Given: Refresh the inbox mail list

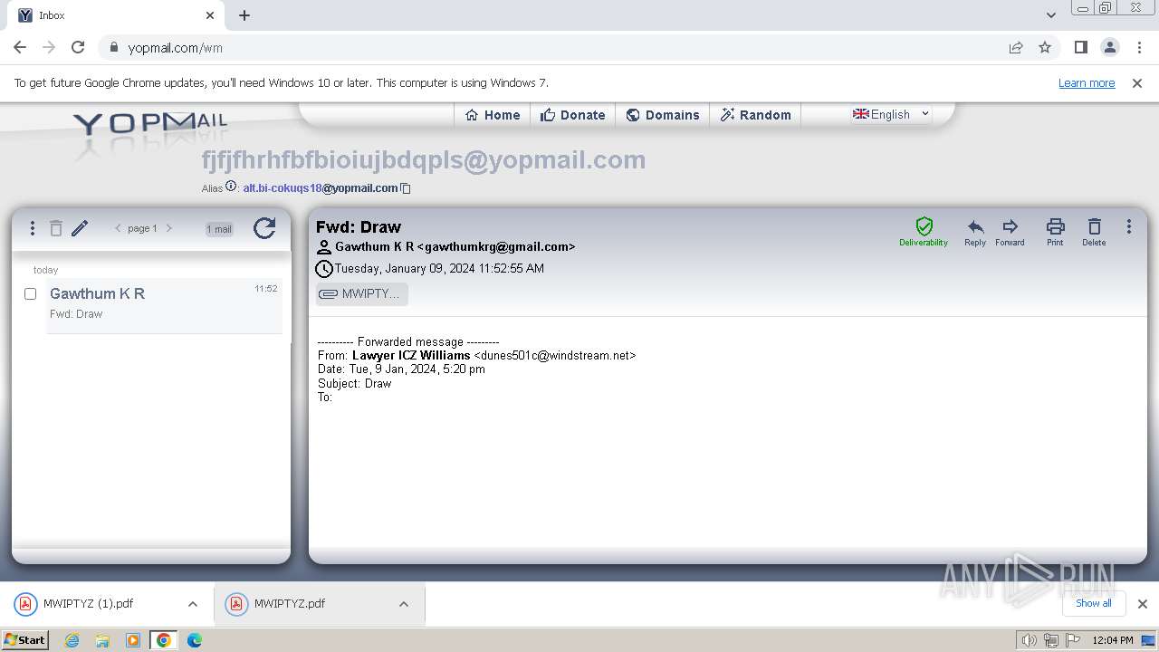Looking at the screenshot, I should point(264,228).
